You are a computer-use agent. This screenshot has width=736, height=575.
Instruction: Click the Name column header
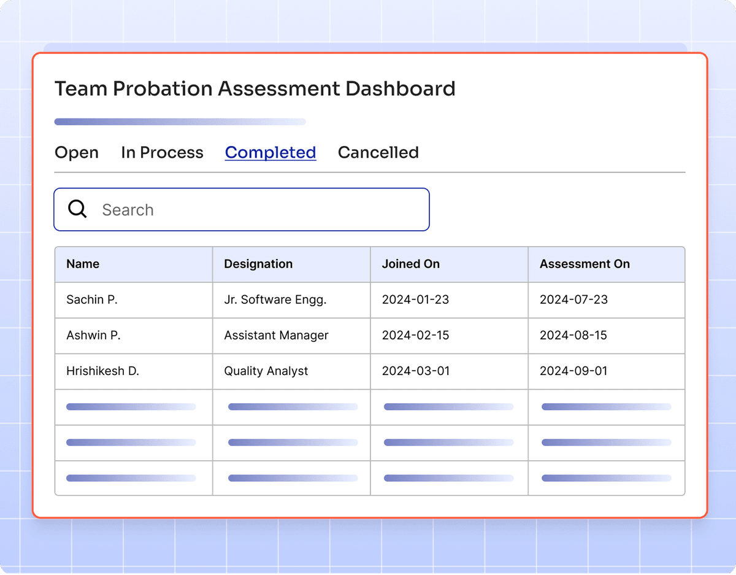[134, 264]
